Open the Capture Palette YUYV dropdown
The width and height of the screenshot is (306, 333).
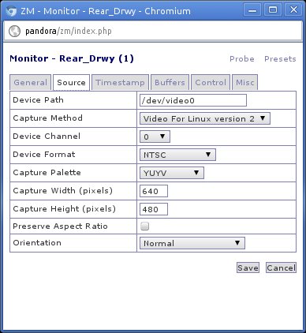click(172, 173)
